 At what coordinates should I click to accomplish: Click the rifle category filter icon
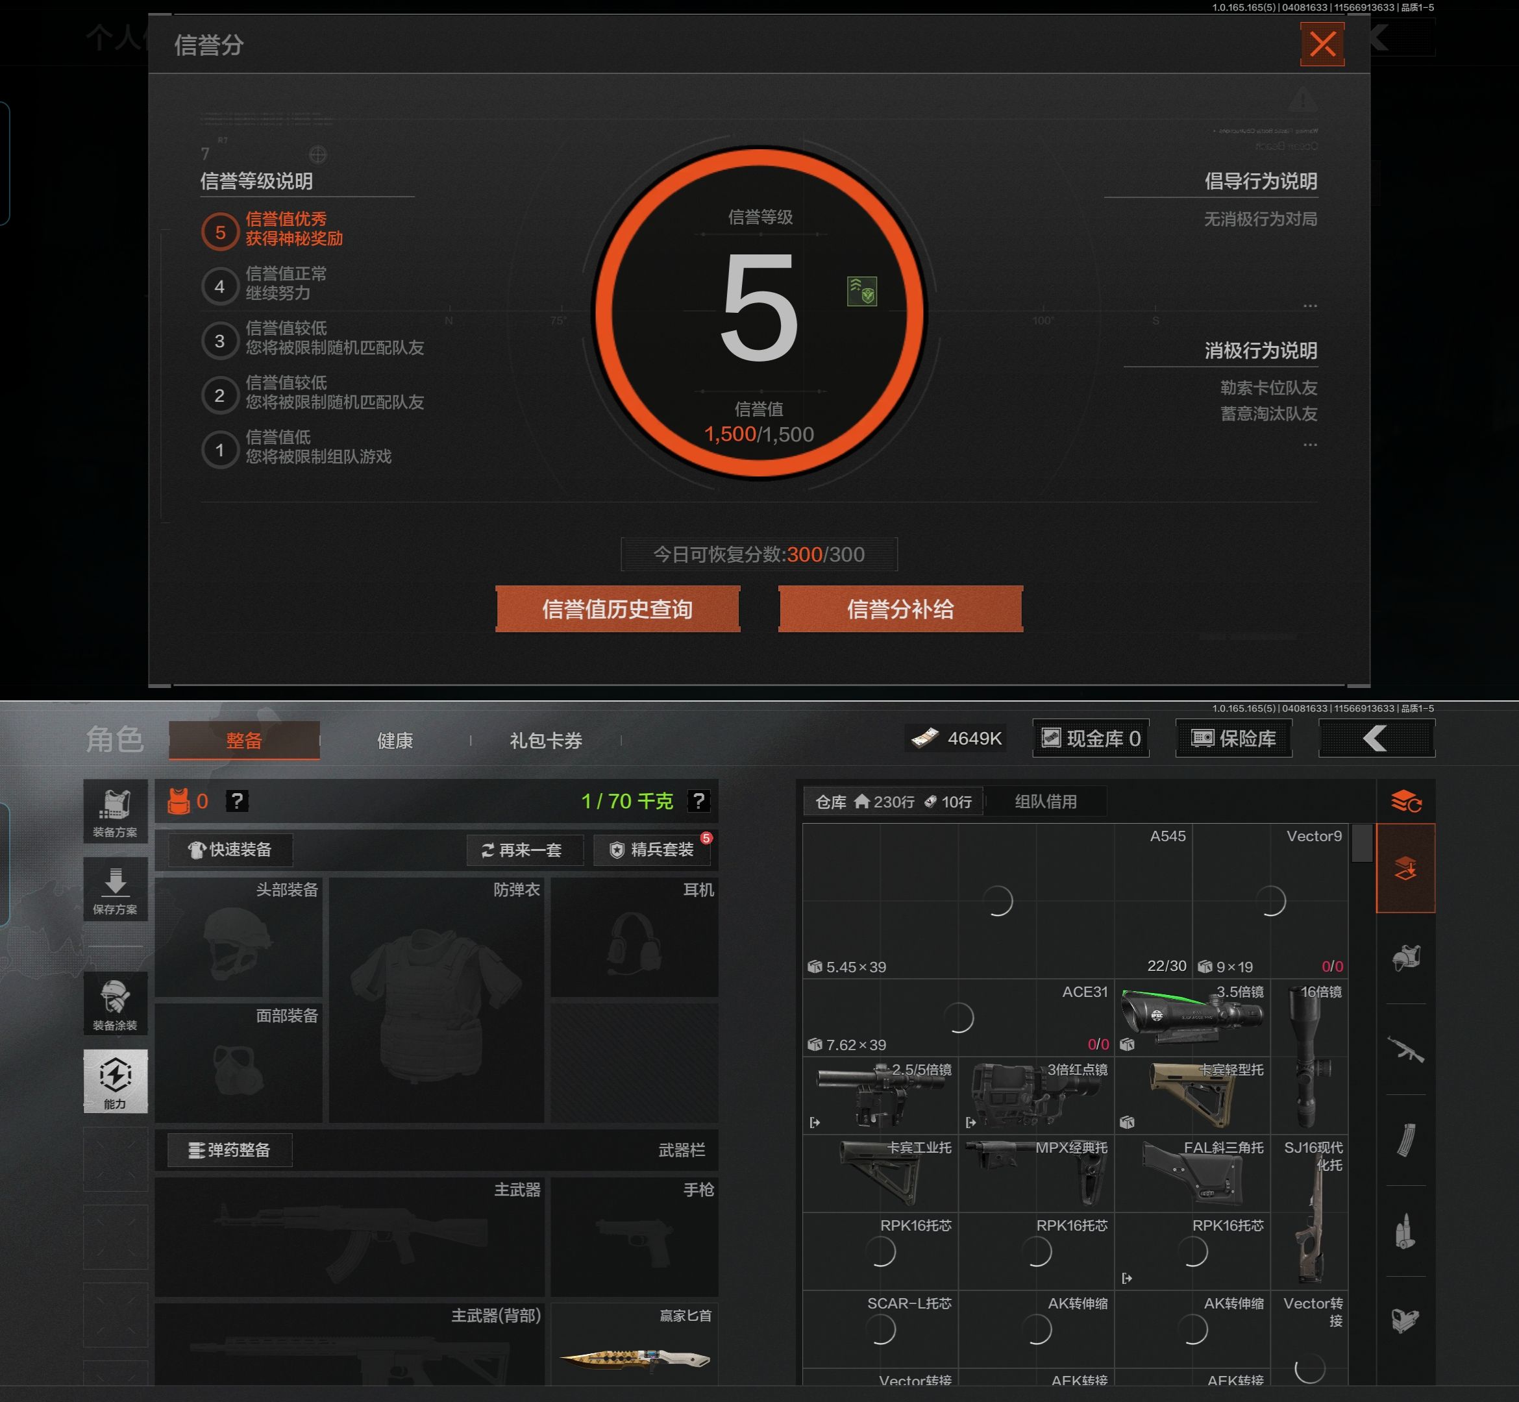point(1405,1050)
